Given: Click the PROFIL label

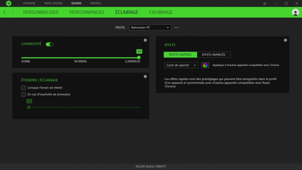Looking at the screenshot, I should (120, 28).
